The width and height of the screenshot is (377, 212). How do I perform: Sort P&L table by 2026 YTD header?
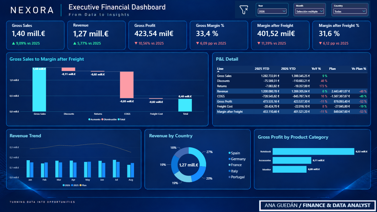(x=288, y=68)
